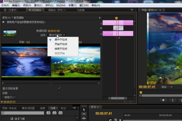Open the 适合 zoom level dropdown
Viewport: 182px width, 121px height.
167,87
